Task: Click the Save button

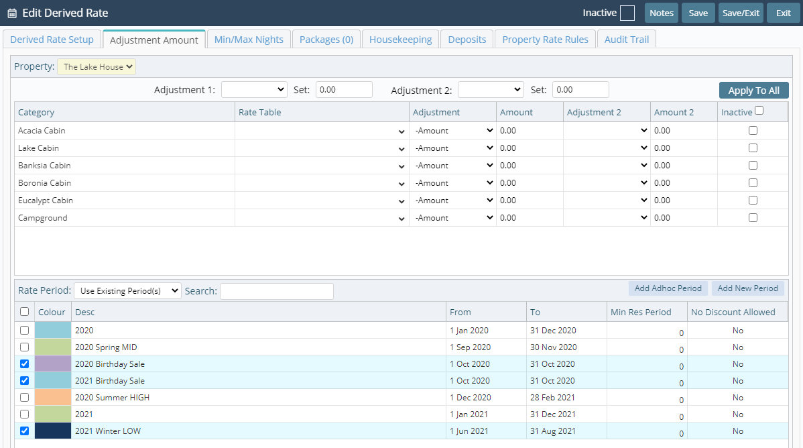Action: [698, 13]
